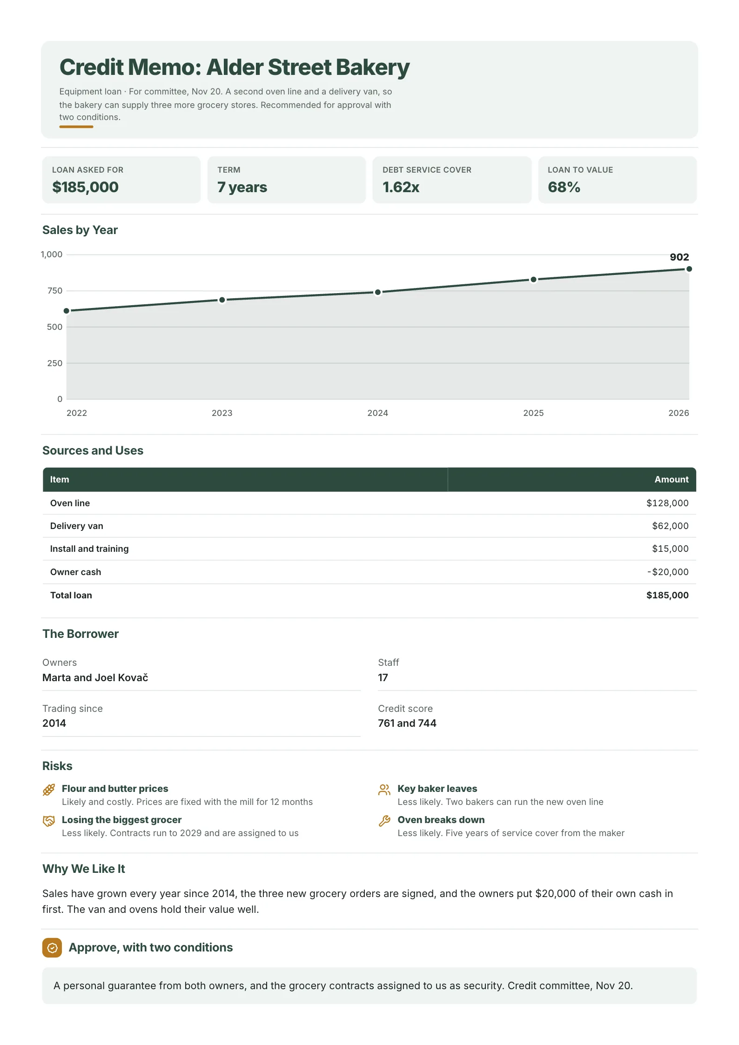This screenshot has height=1045, width=739.
Task: Click the $62,000 delivery van amount
Action: pyautogui.click(x=670, y=526)
